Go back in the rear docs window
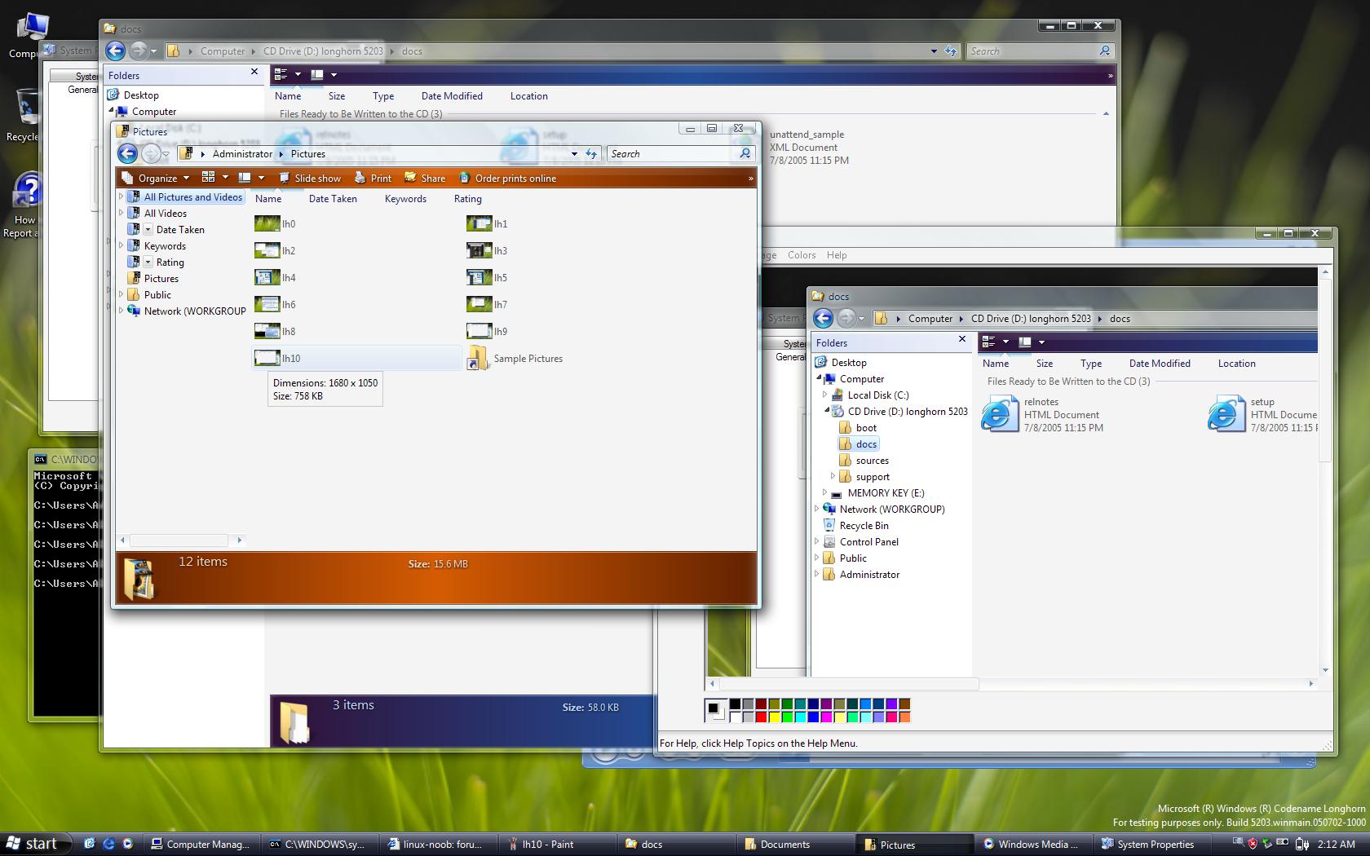This screenshot has height=856, width=1370. 115,51
